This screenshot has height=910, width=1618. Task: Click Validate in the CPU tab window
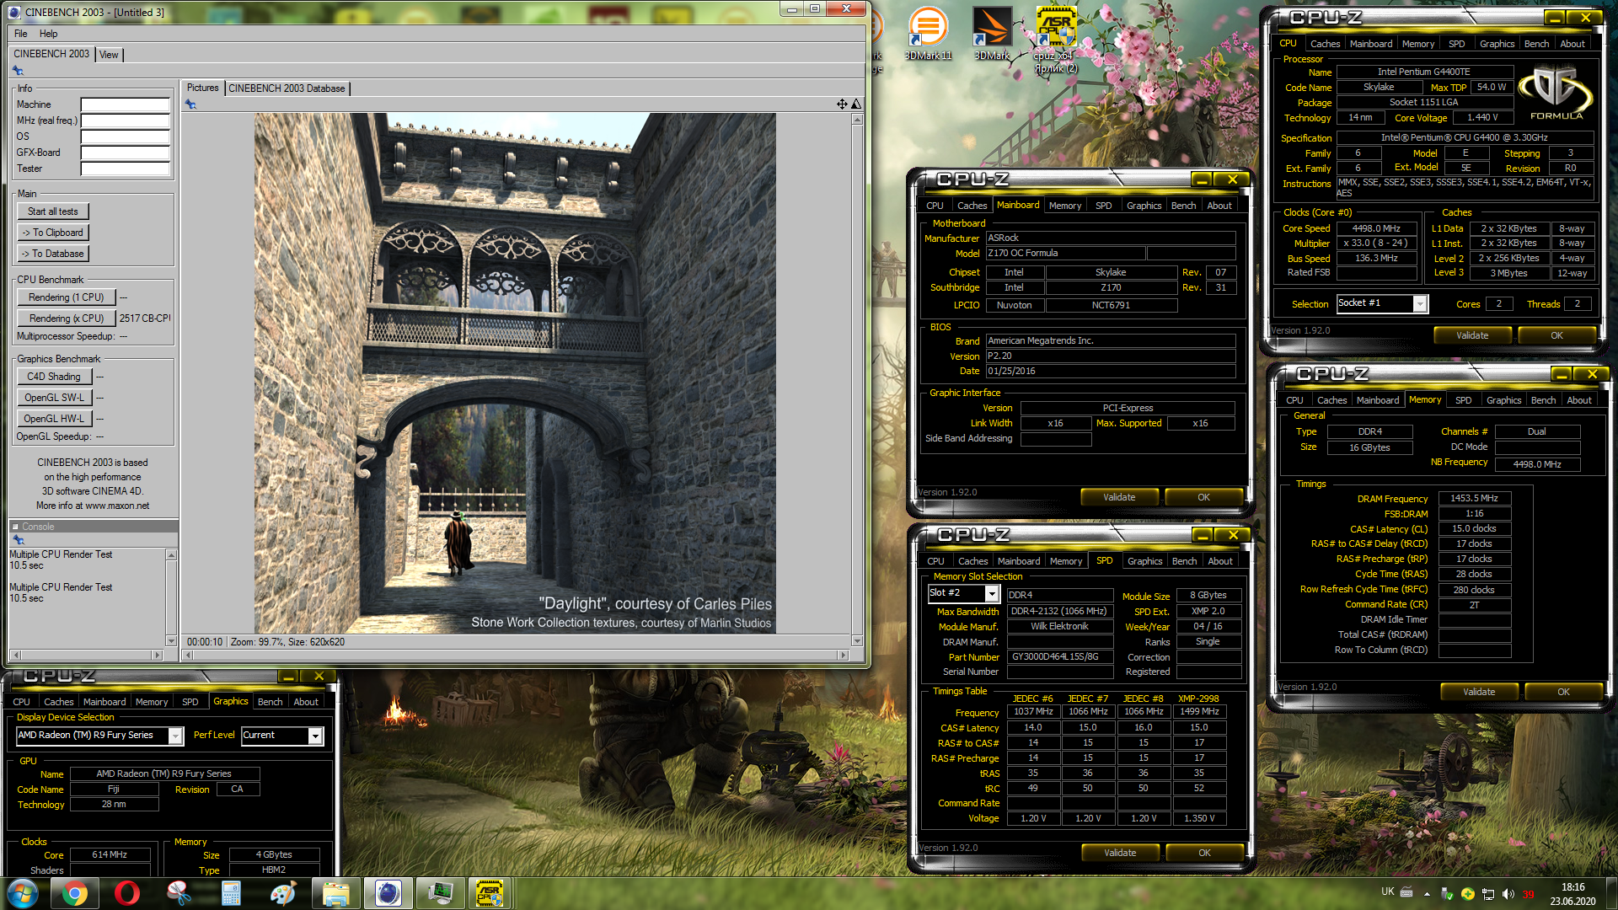(x=1472, y=335)
